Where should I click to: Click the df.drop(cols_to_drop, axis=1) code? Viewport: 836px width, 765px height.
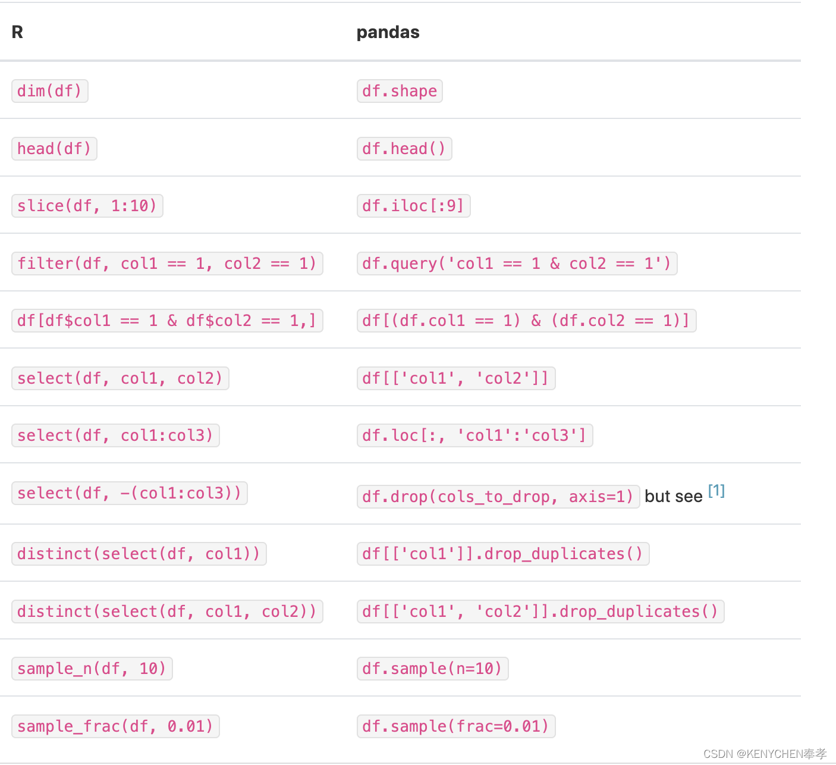click(x=498, y=497)
